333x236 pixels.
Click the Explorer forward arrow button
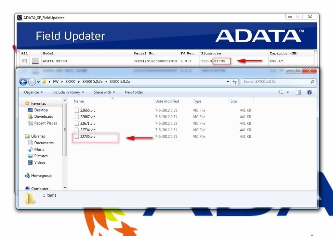(x=32, y=82)
